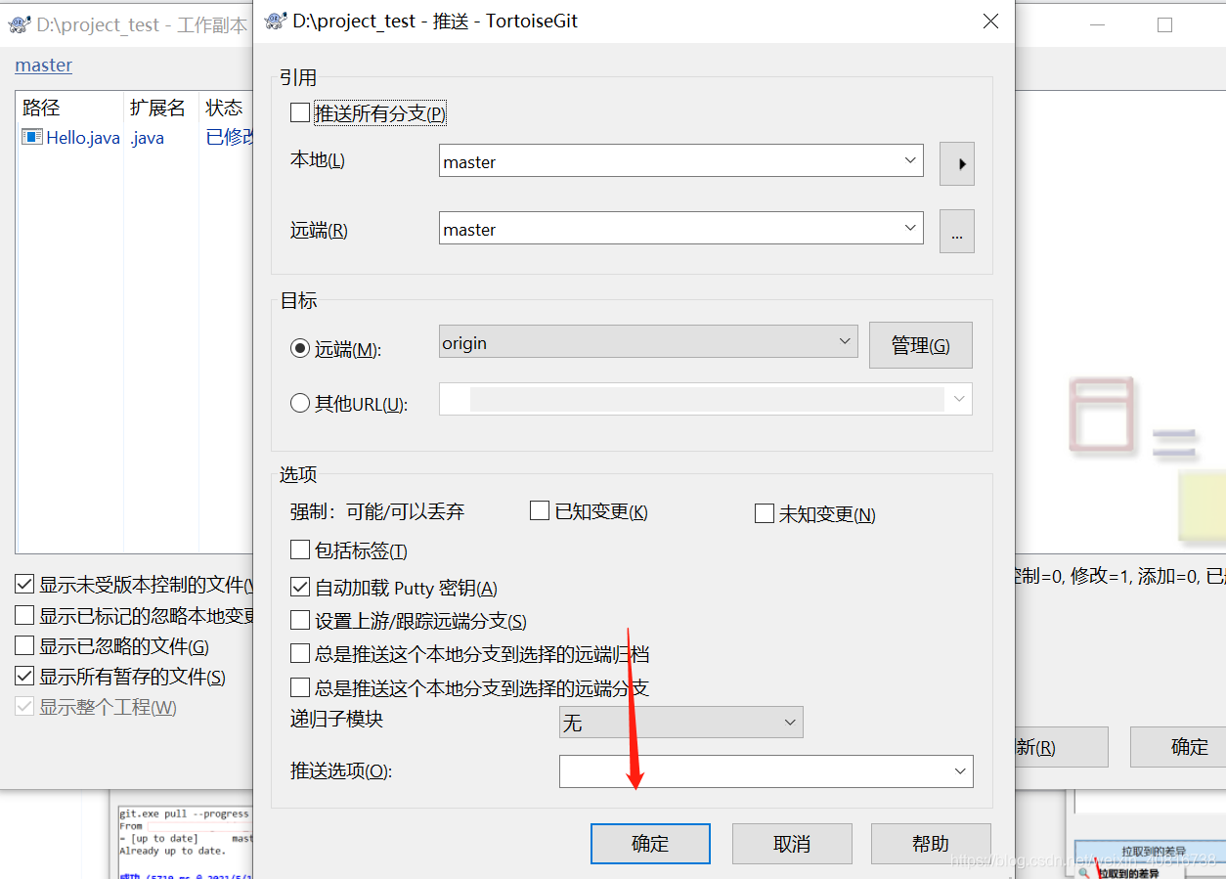
Task: Open the 递归子模块 dropdown
Action: tap(790, 723)
